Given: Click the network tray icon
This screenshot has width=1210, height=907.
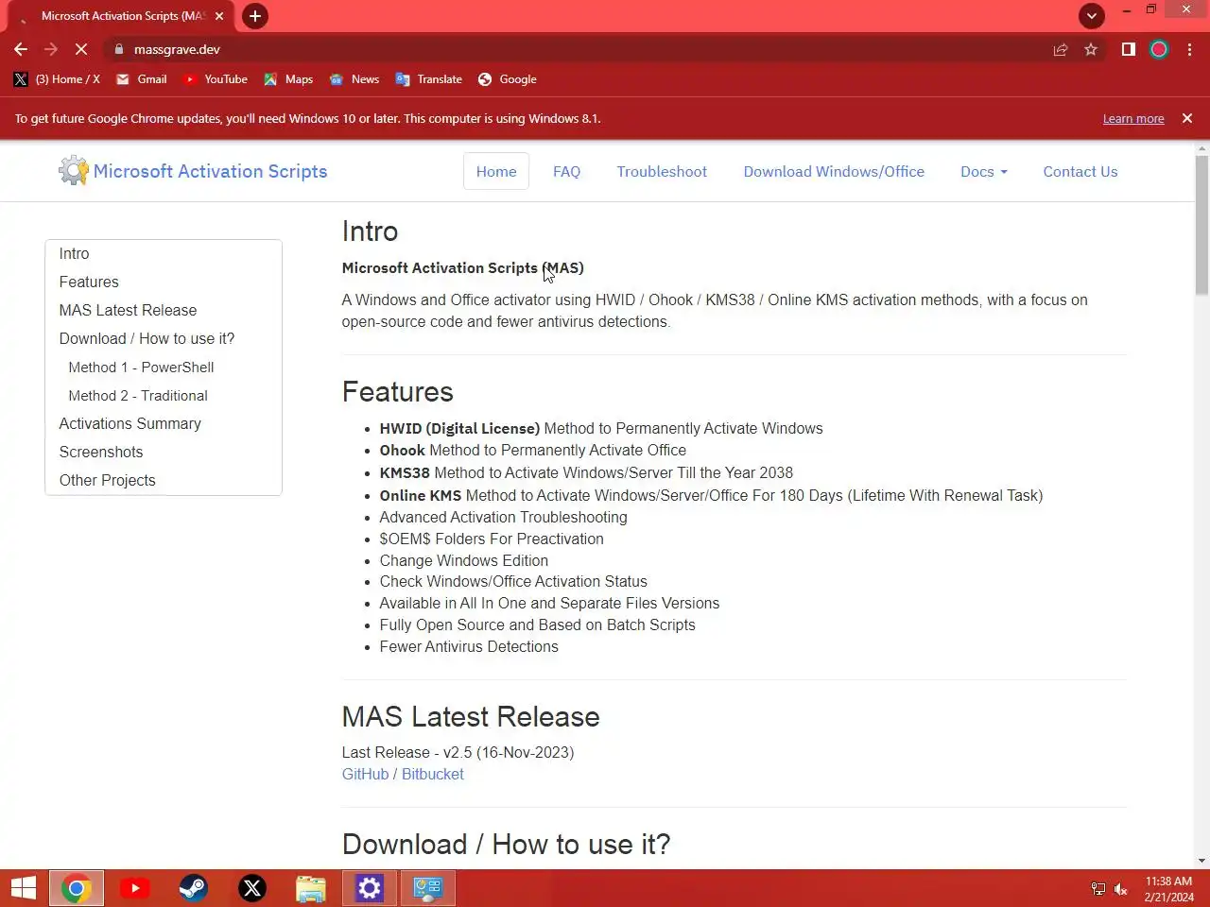Looking at the screenshot, I should coord(1098,889).
